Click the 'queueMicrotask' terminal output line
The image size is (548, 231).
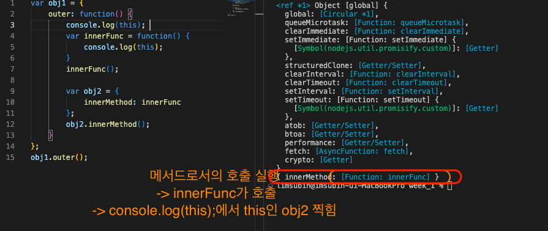tap(377, 23)
